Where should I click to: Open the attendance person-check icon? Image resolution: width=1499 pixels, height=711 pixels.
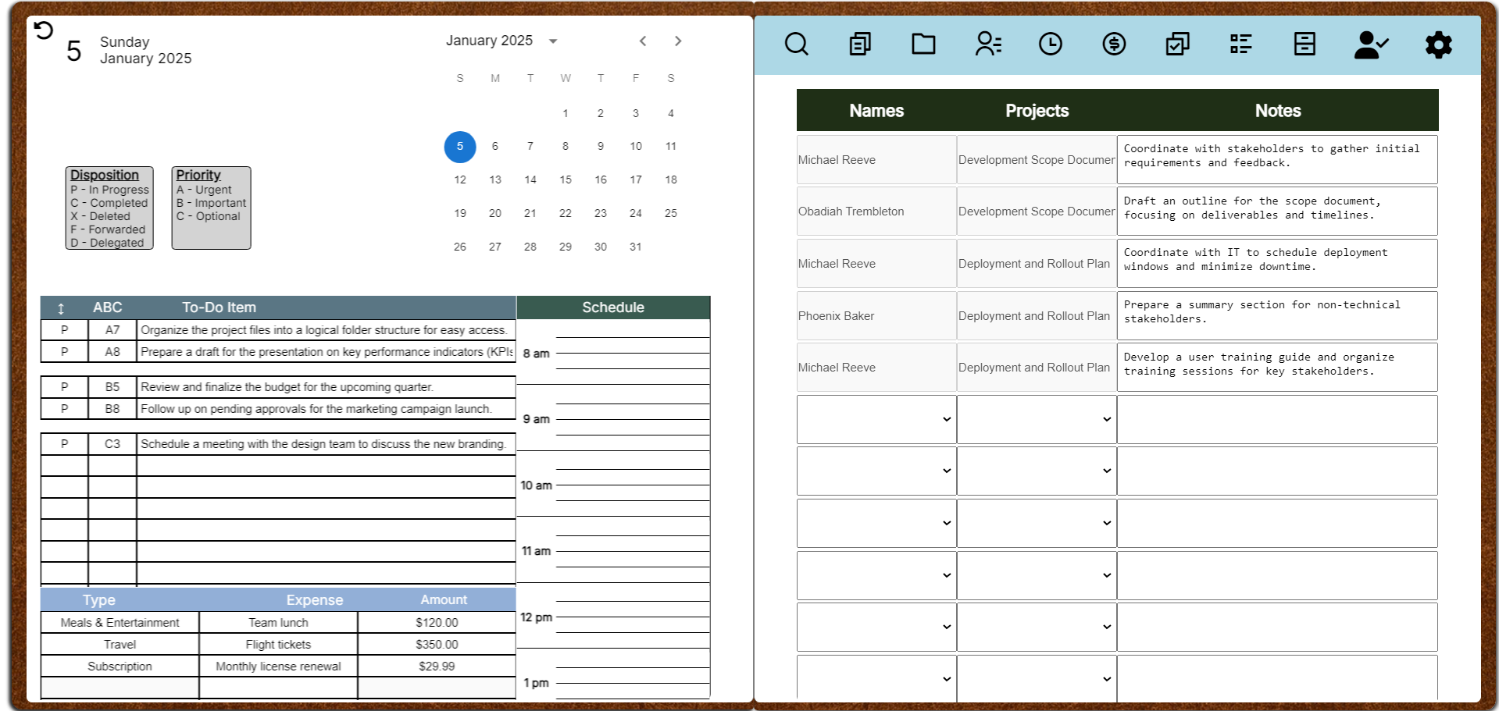point(1371,44)
